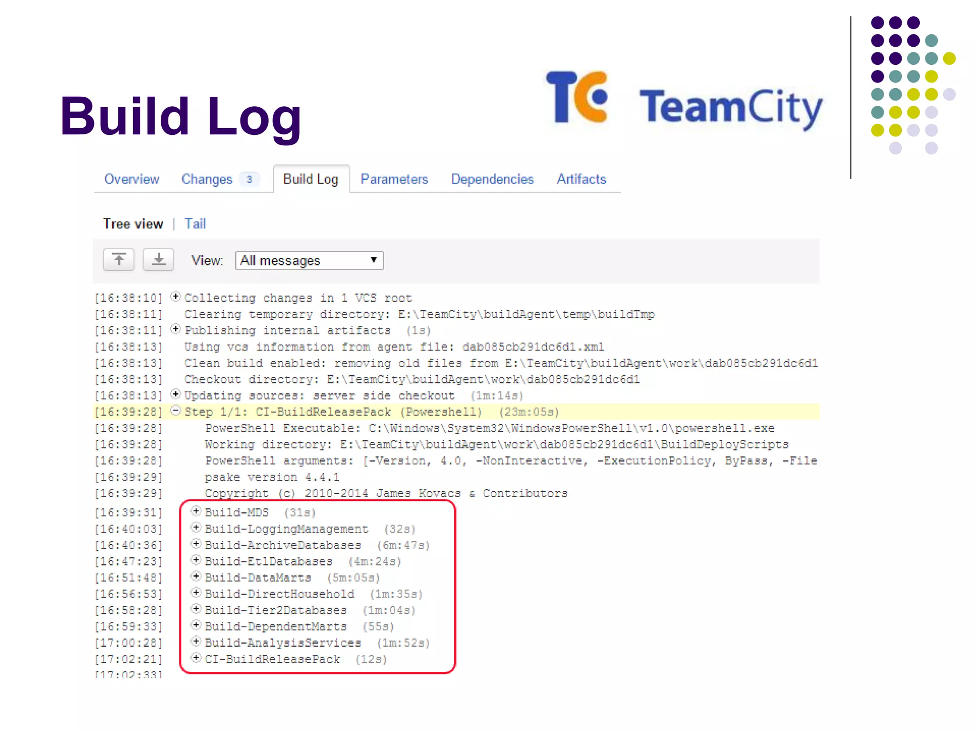Click the TeamCity TC logo icon
This screenshot has height=732, width=977.
[578, 97]
